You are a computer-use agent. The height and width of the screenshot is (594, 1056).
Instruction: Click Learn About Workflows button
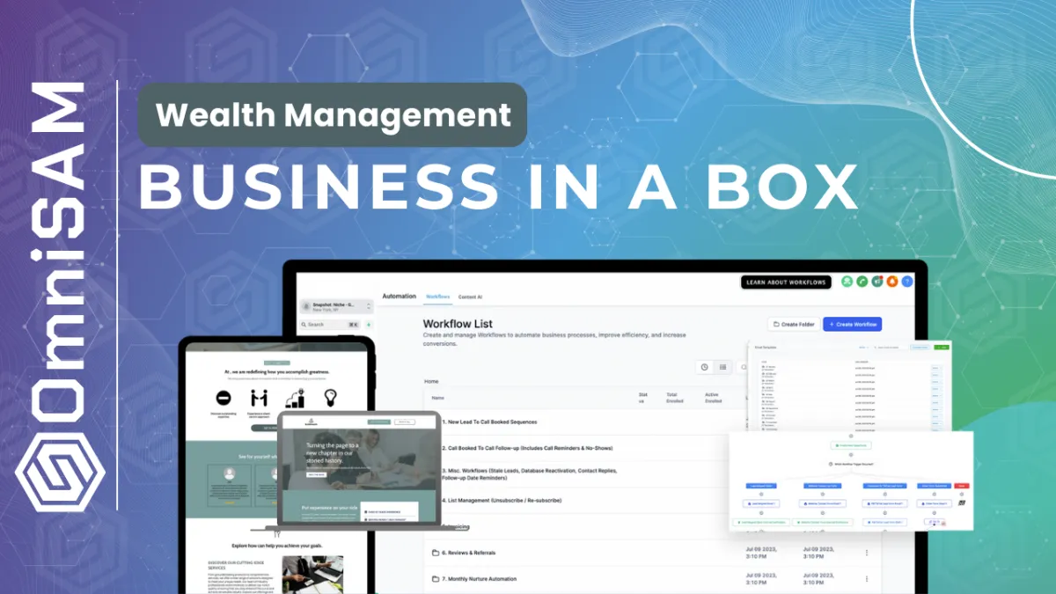pos(786,282)
